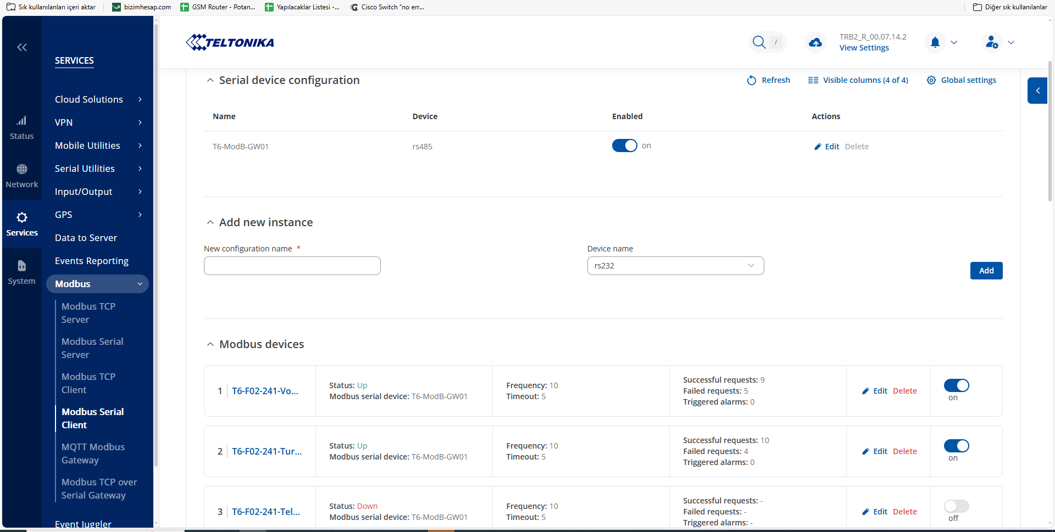Turn off the T6-F02-241-Vo... device toggle
This screenshot has width=1055, height=532.
coord(956,385)
